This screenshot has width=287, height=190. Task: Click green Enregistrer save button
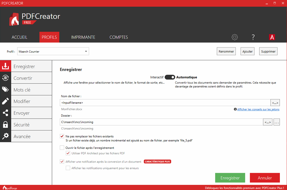click(230, 178)
